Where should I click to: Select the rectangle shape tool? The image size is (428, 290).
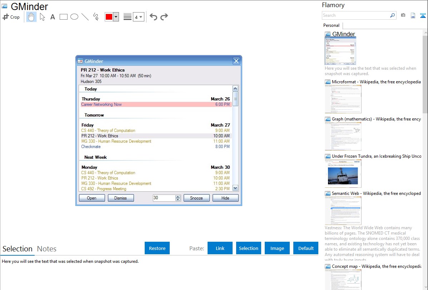point(63,17)
